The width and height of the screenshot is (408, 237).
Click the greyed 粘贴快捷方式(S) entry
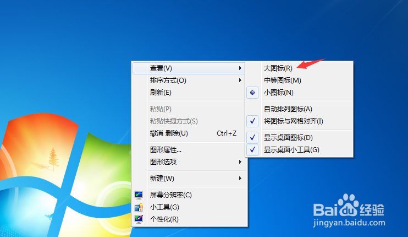tap(174, 121)
